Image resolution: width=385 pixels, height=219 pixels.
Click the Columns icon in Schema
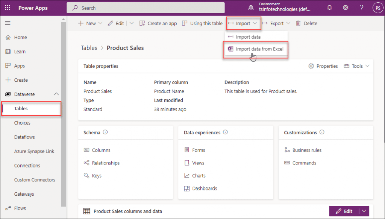86,150
